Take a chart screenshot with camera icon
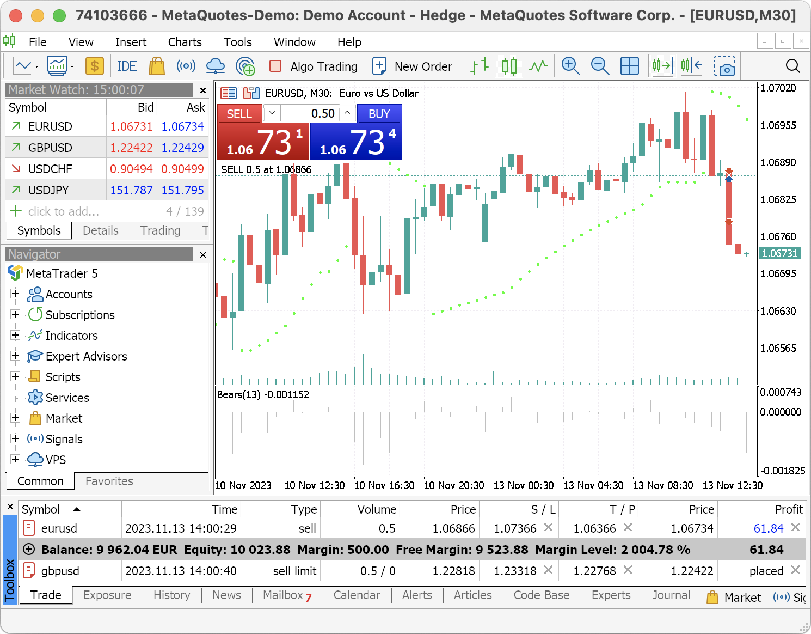The image size is (811, 634). coord(724,66)
